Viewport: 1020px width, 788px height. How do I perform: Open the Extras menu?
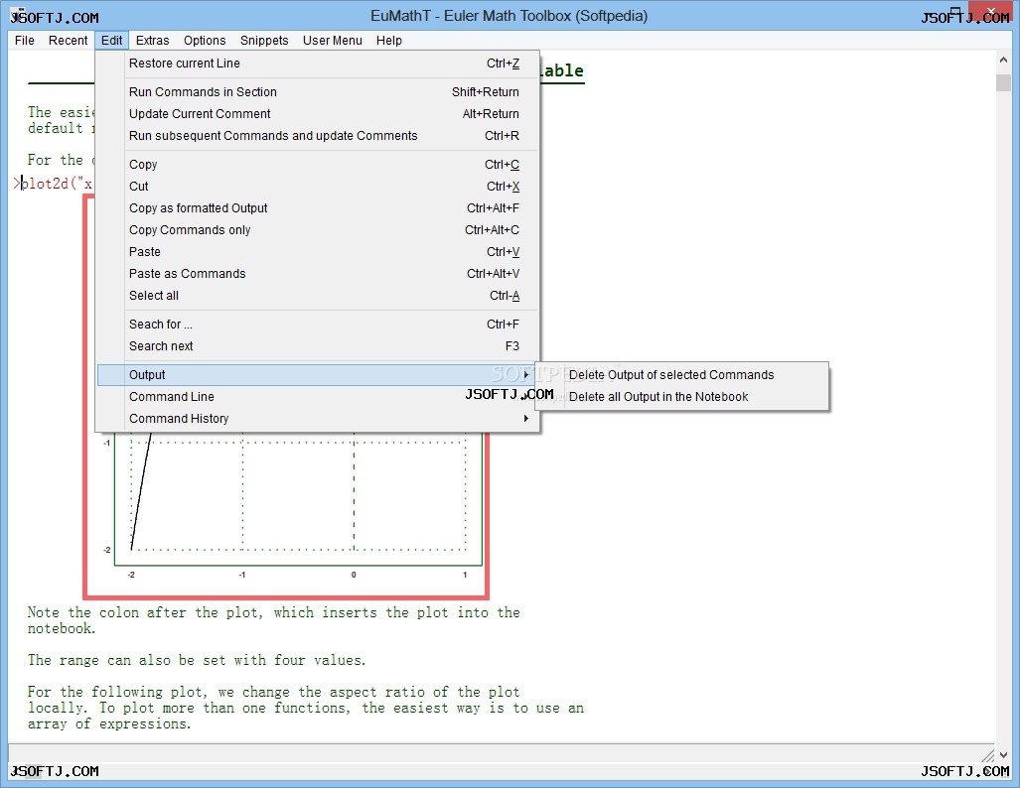click(x=152, y=41)
